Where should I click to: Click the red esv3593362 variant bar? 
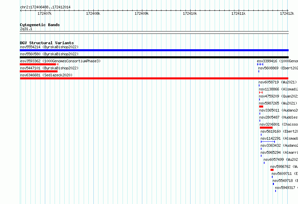pos(39,64)
